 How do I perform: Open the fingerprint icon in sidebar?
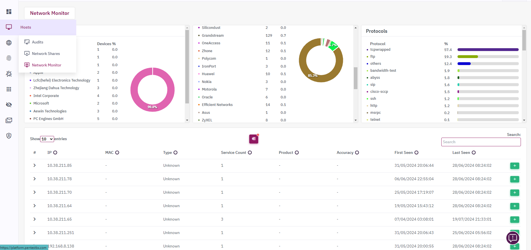[9, 58]
